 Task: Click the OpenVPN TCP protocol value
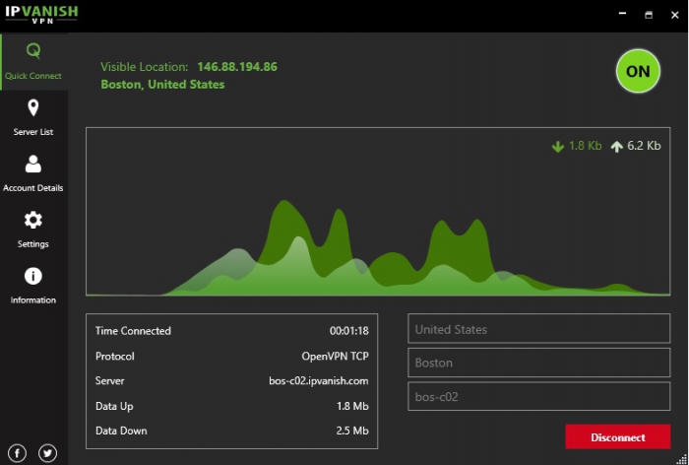335,356
